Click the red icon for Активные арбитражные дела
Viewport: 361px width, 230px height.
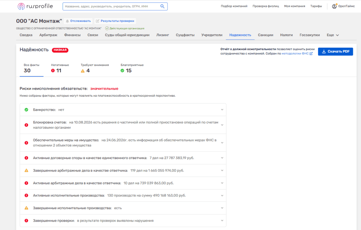click(26, 183)
